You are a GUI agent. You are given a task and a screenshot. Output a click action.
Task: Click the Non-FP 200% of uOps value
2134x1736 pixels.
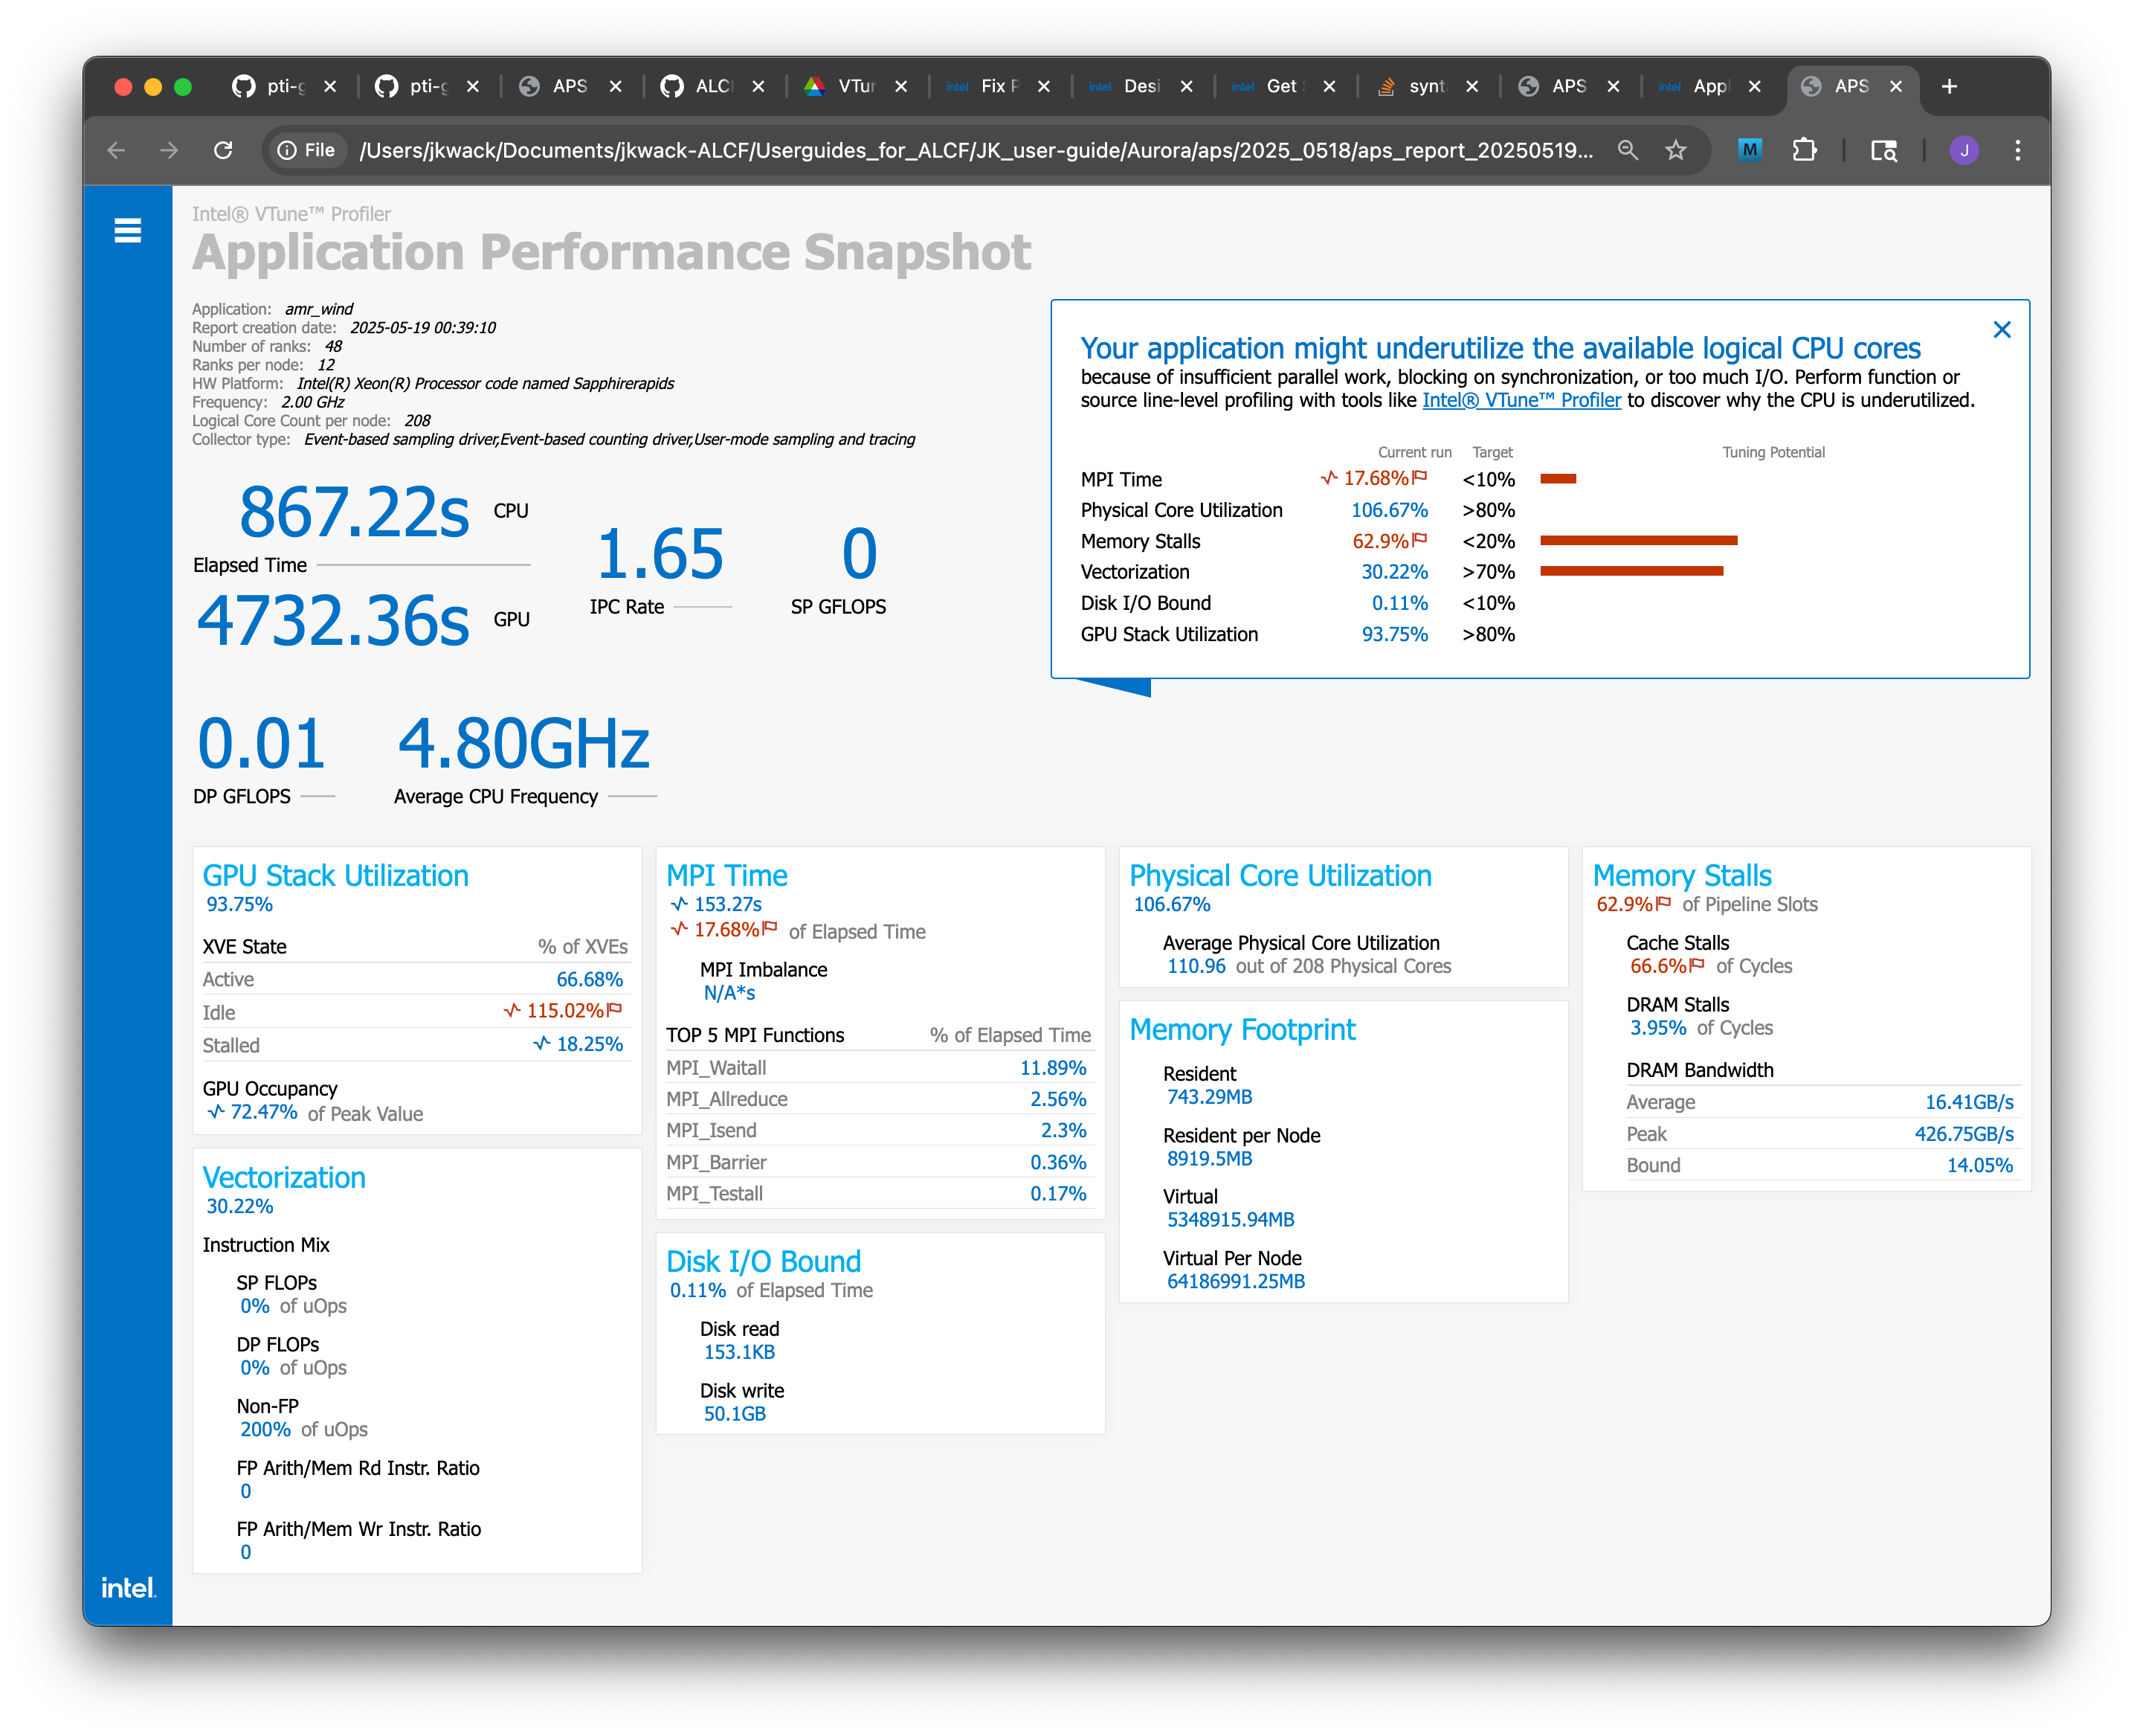[265, 1429]
